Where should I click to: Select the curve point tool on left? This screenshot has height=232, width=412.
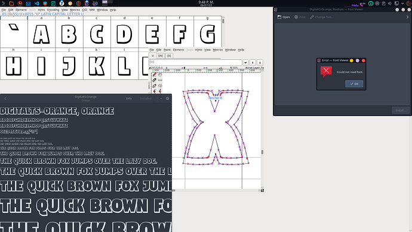(155, 91)
